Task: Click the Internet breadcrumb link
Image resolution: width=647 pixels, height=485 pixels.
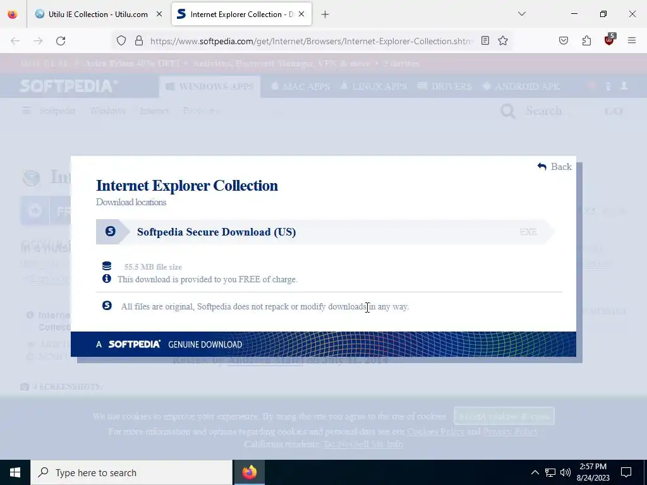Action: (x=154, y=111)
